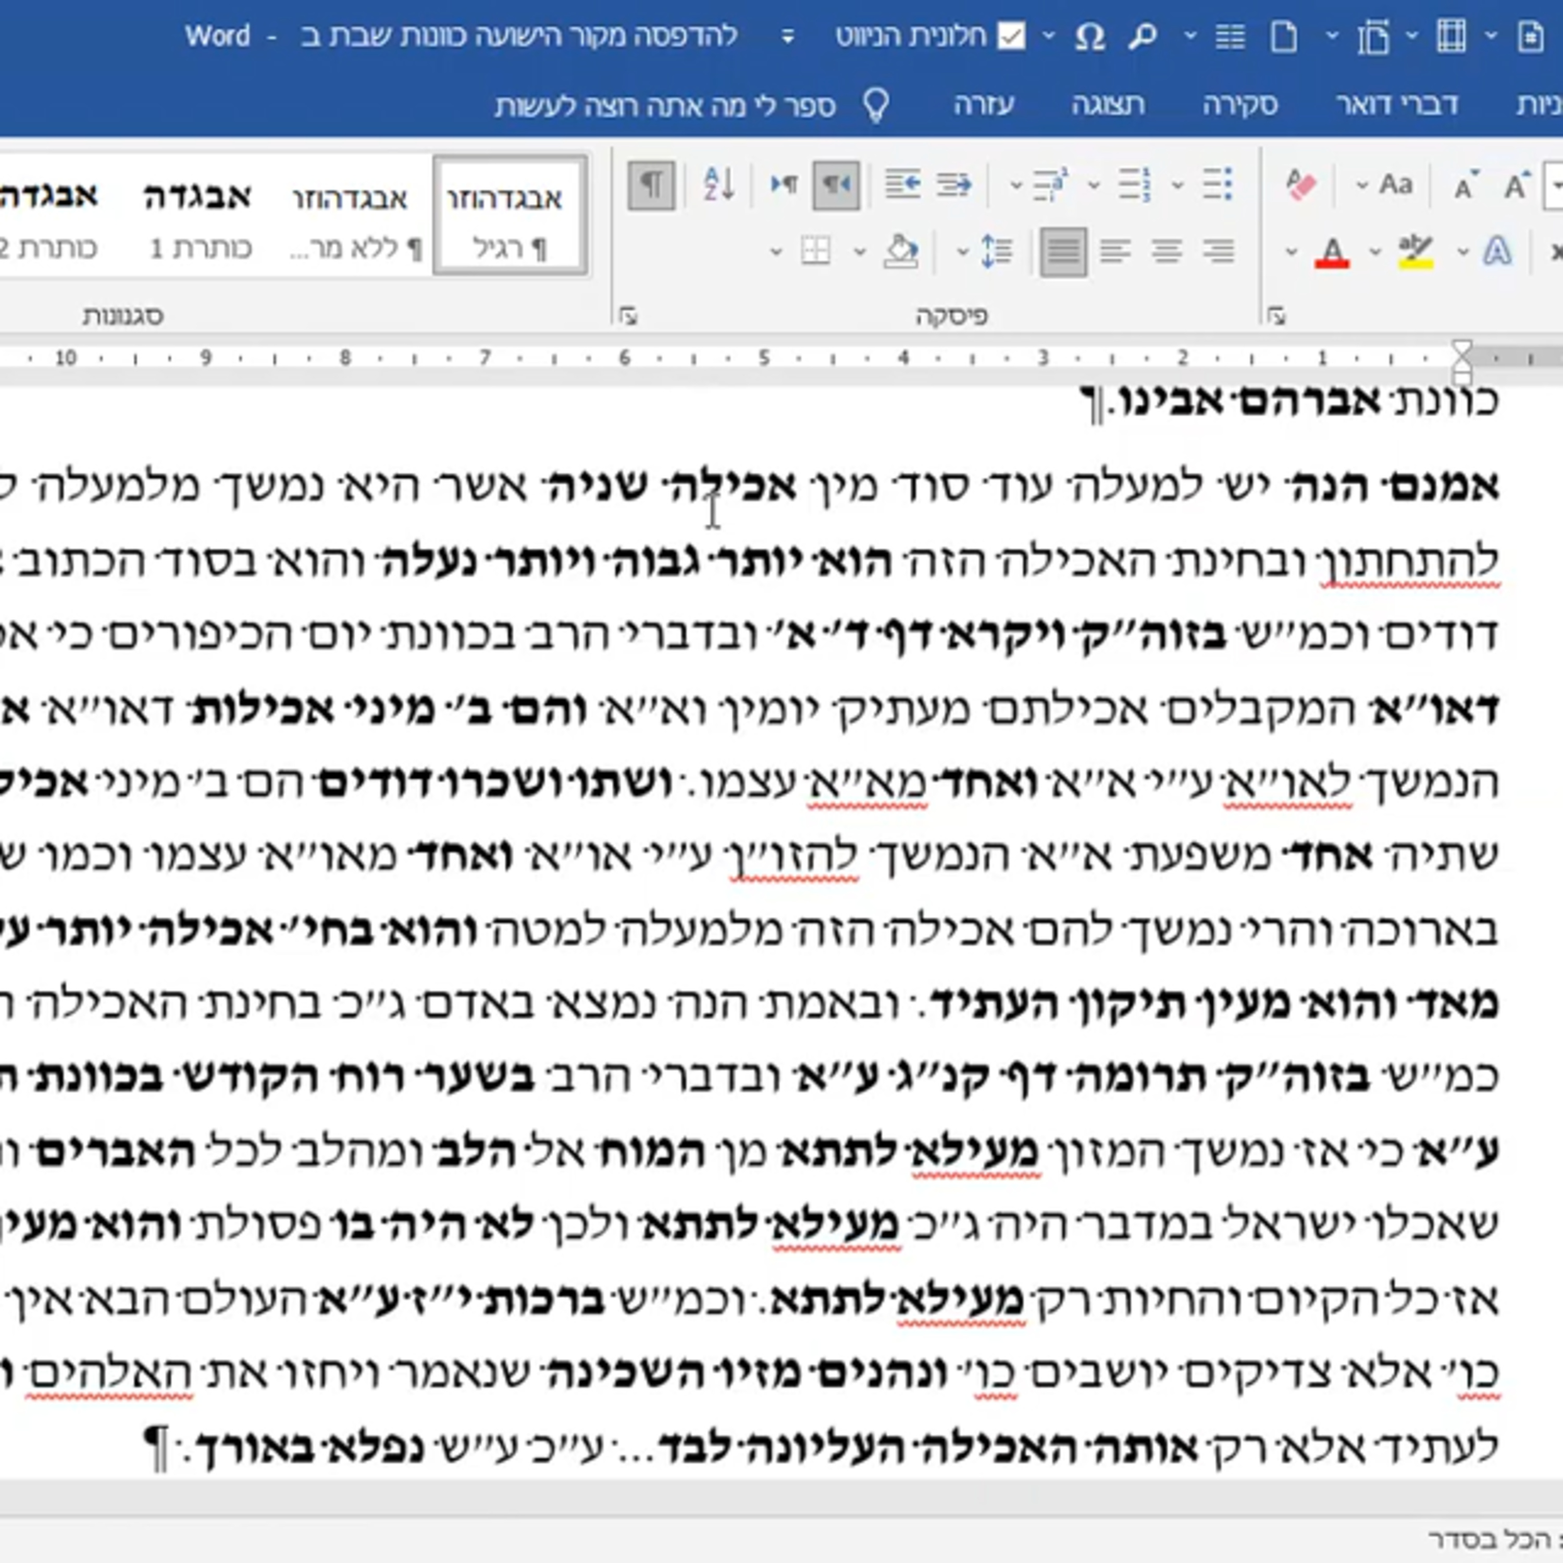Click the text effects outlined A icon
The width and height of the screenshot is (1563, 1563).
1497,252
